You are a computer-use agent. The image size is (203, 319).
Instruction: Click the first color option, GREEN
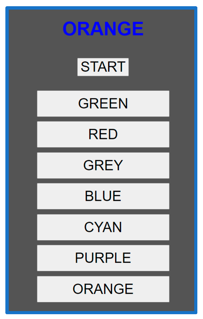click(103, 103)
